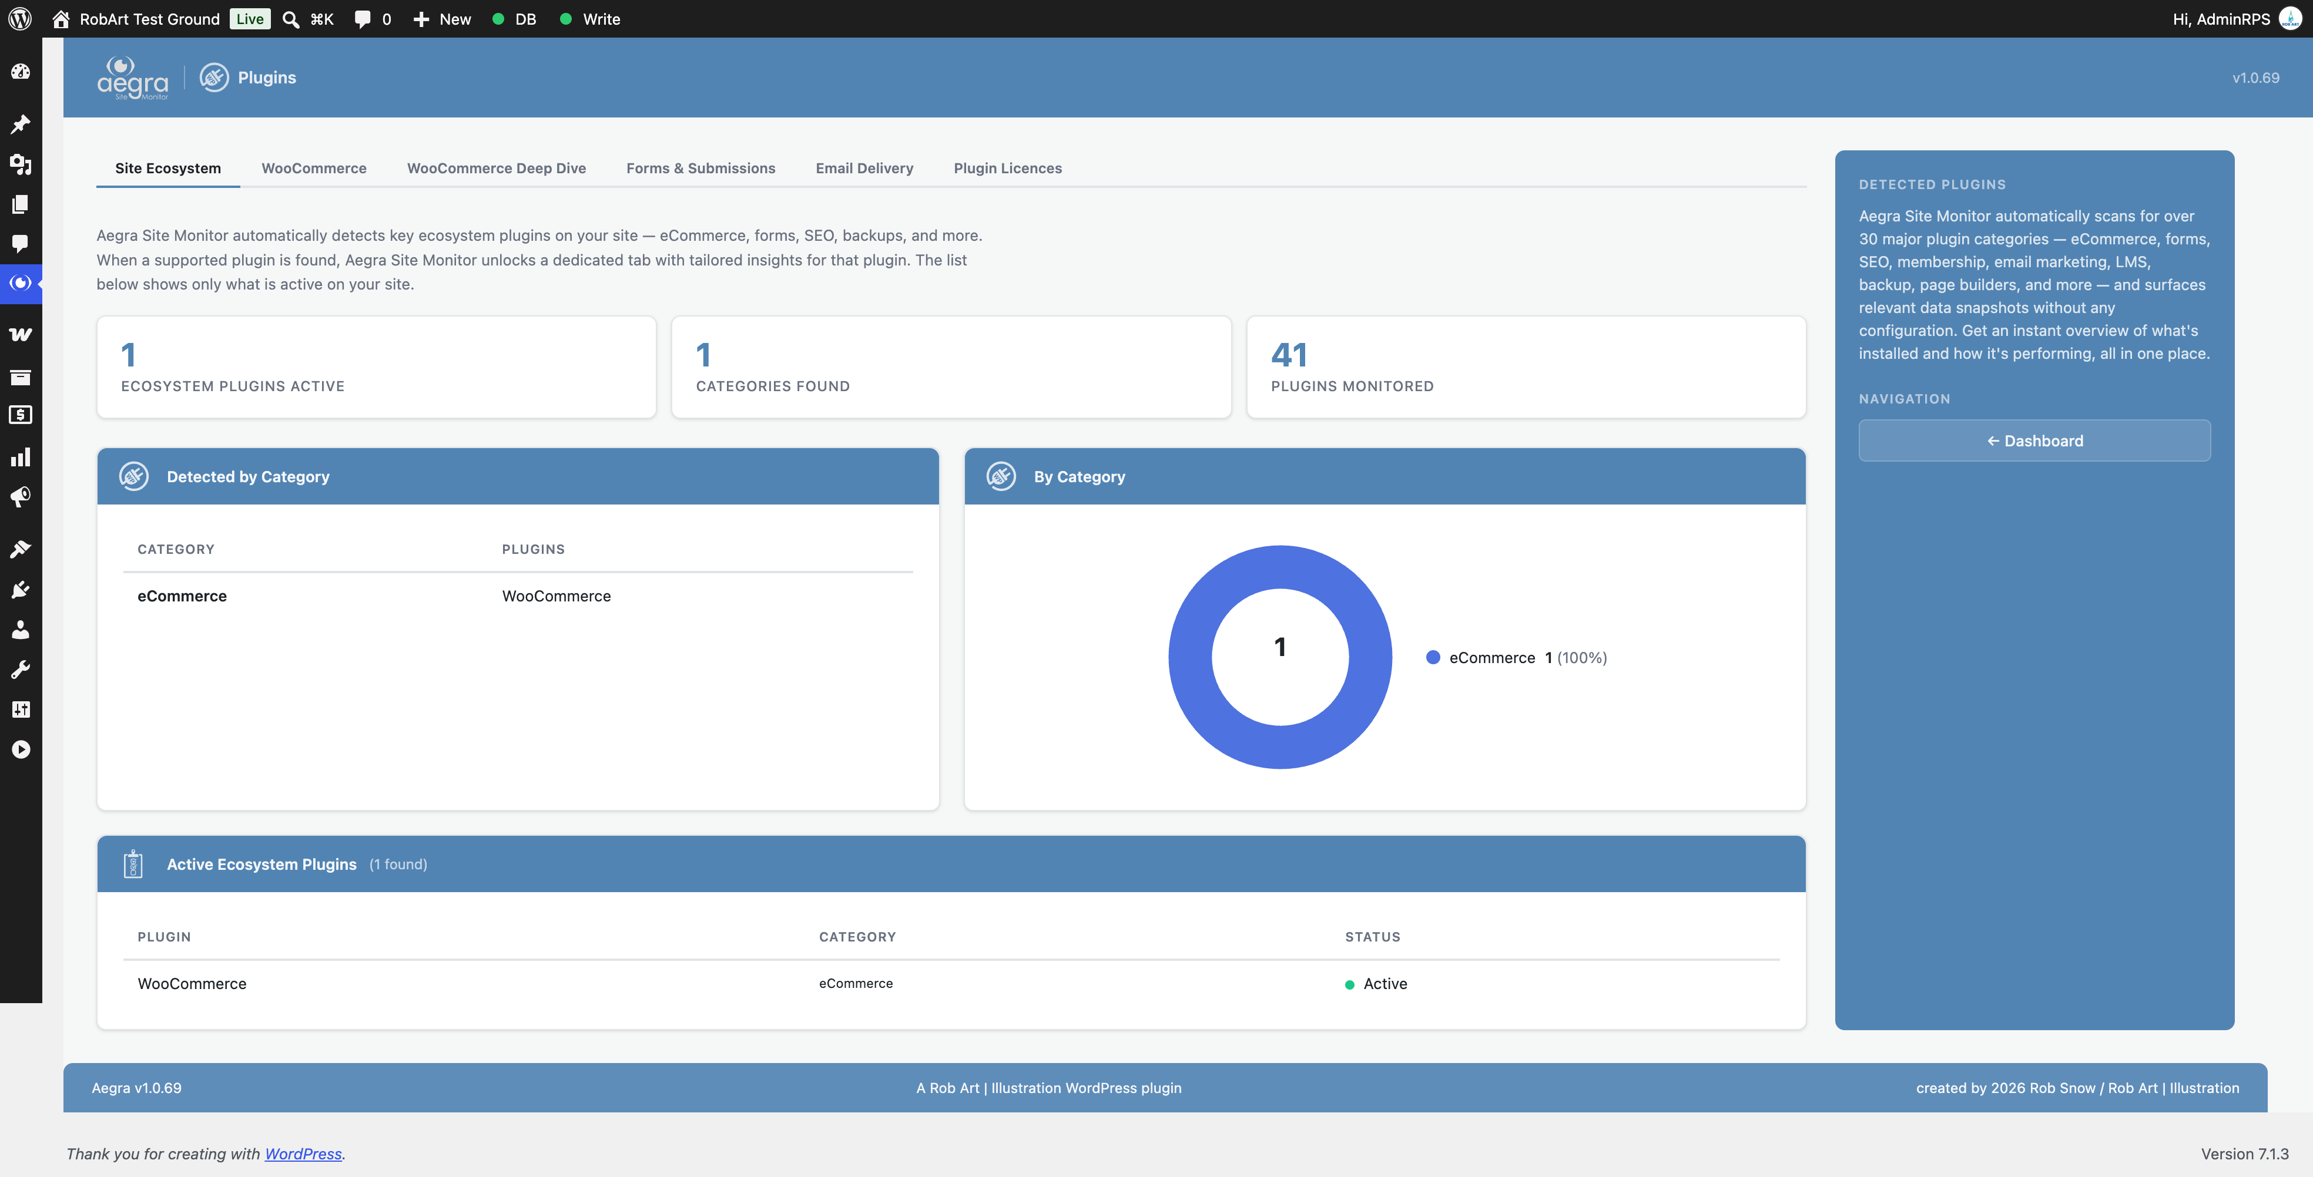
Task: Switch to the Site Ecosystem tab
Action: tap(168, 168)
